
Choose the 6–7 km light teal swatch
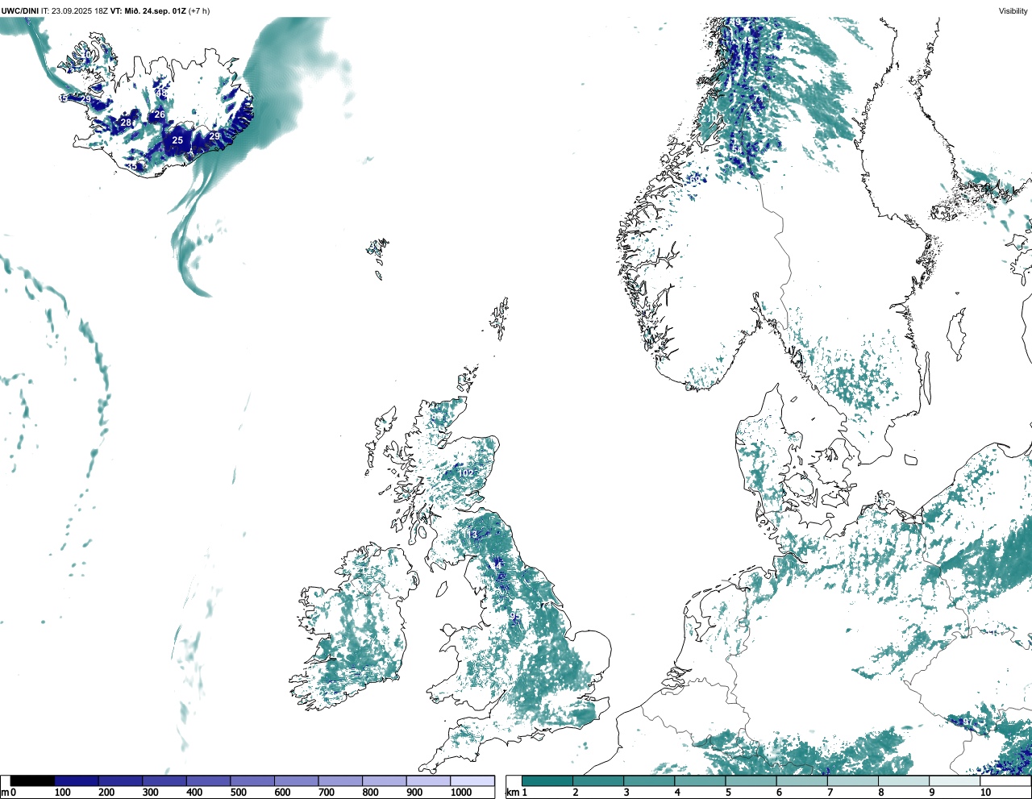click(x=801, y=781)
